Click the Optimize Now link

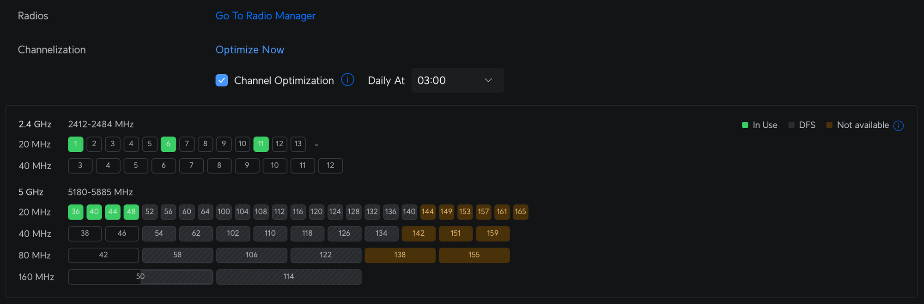click(x=249, y=50)
